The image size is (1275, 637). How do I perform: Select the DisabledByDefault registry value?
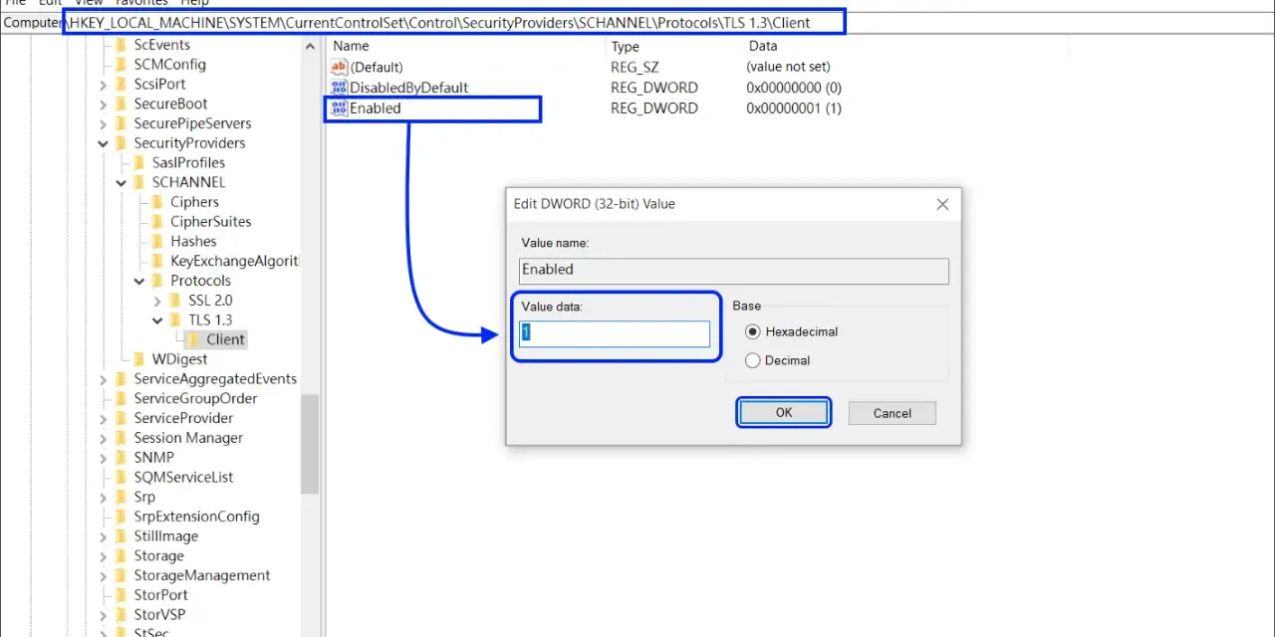click(x=408, y=88)
